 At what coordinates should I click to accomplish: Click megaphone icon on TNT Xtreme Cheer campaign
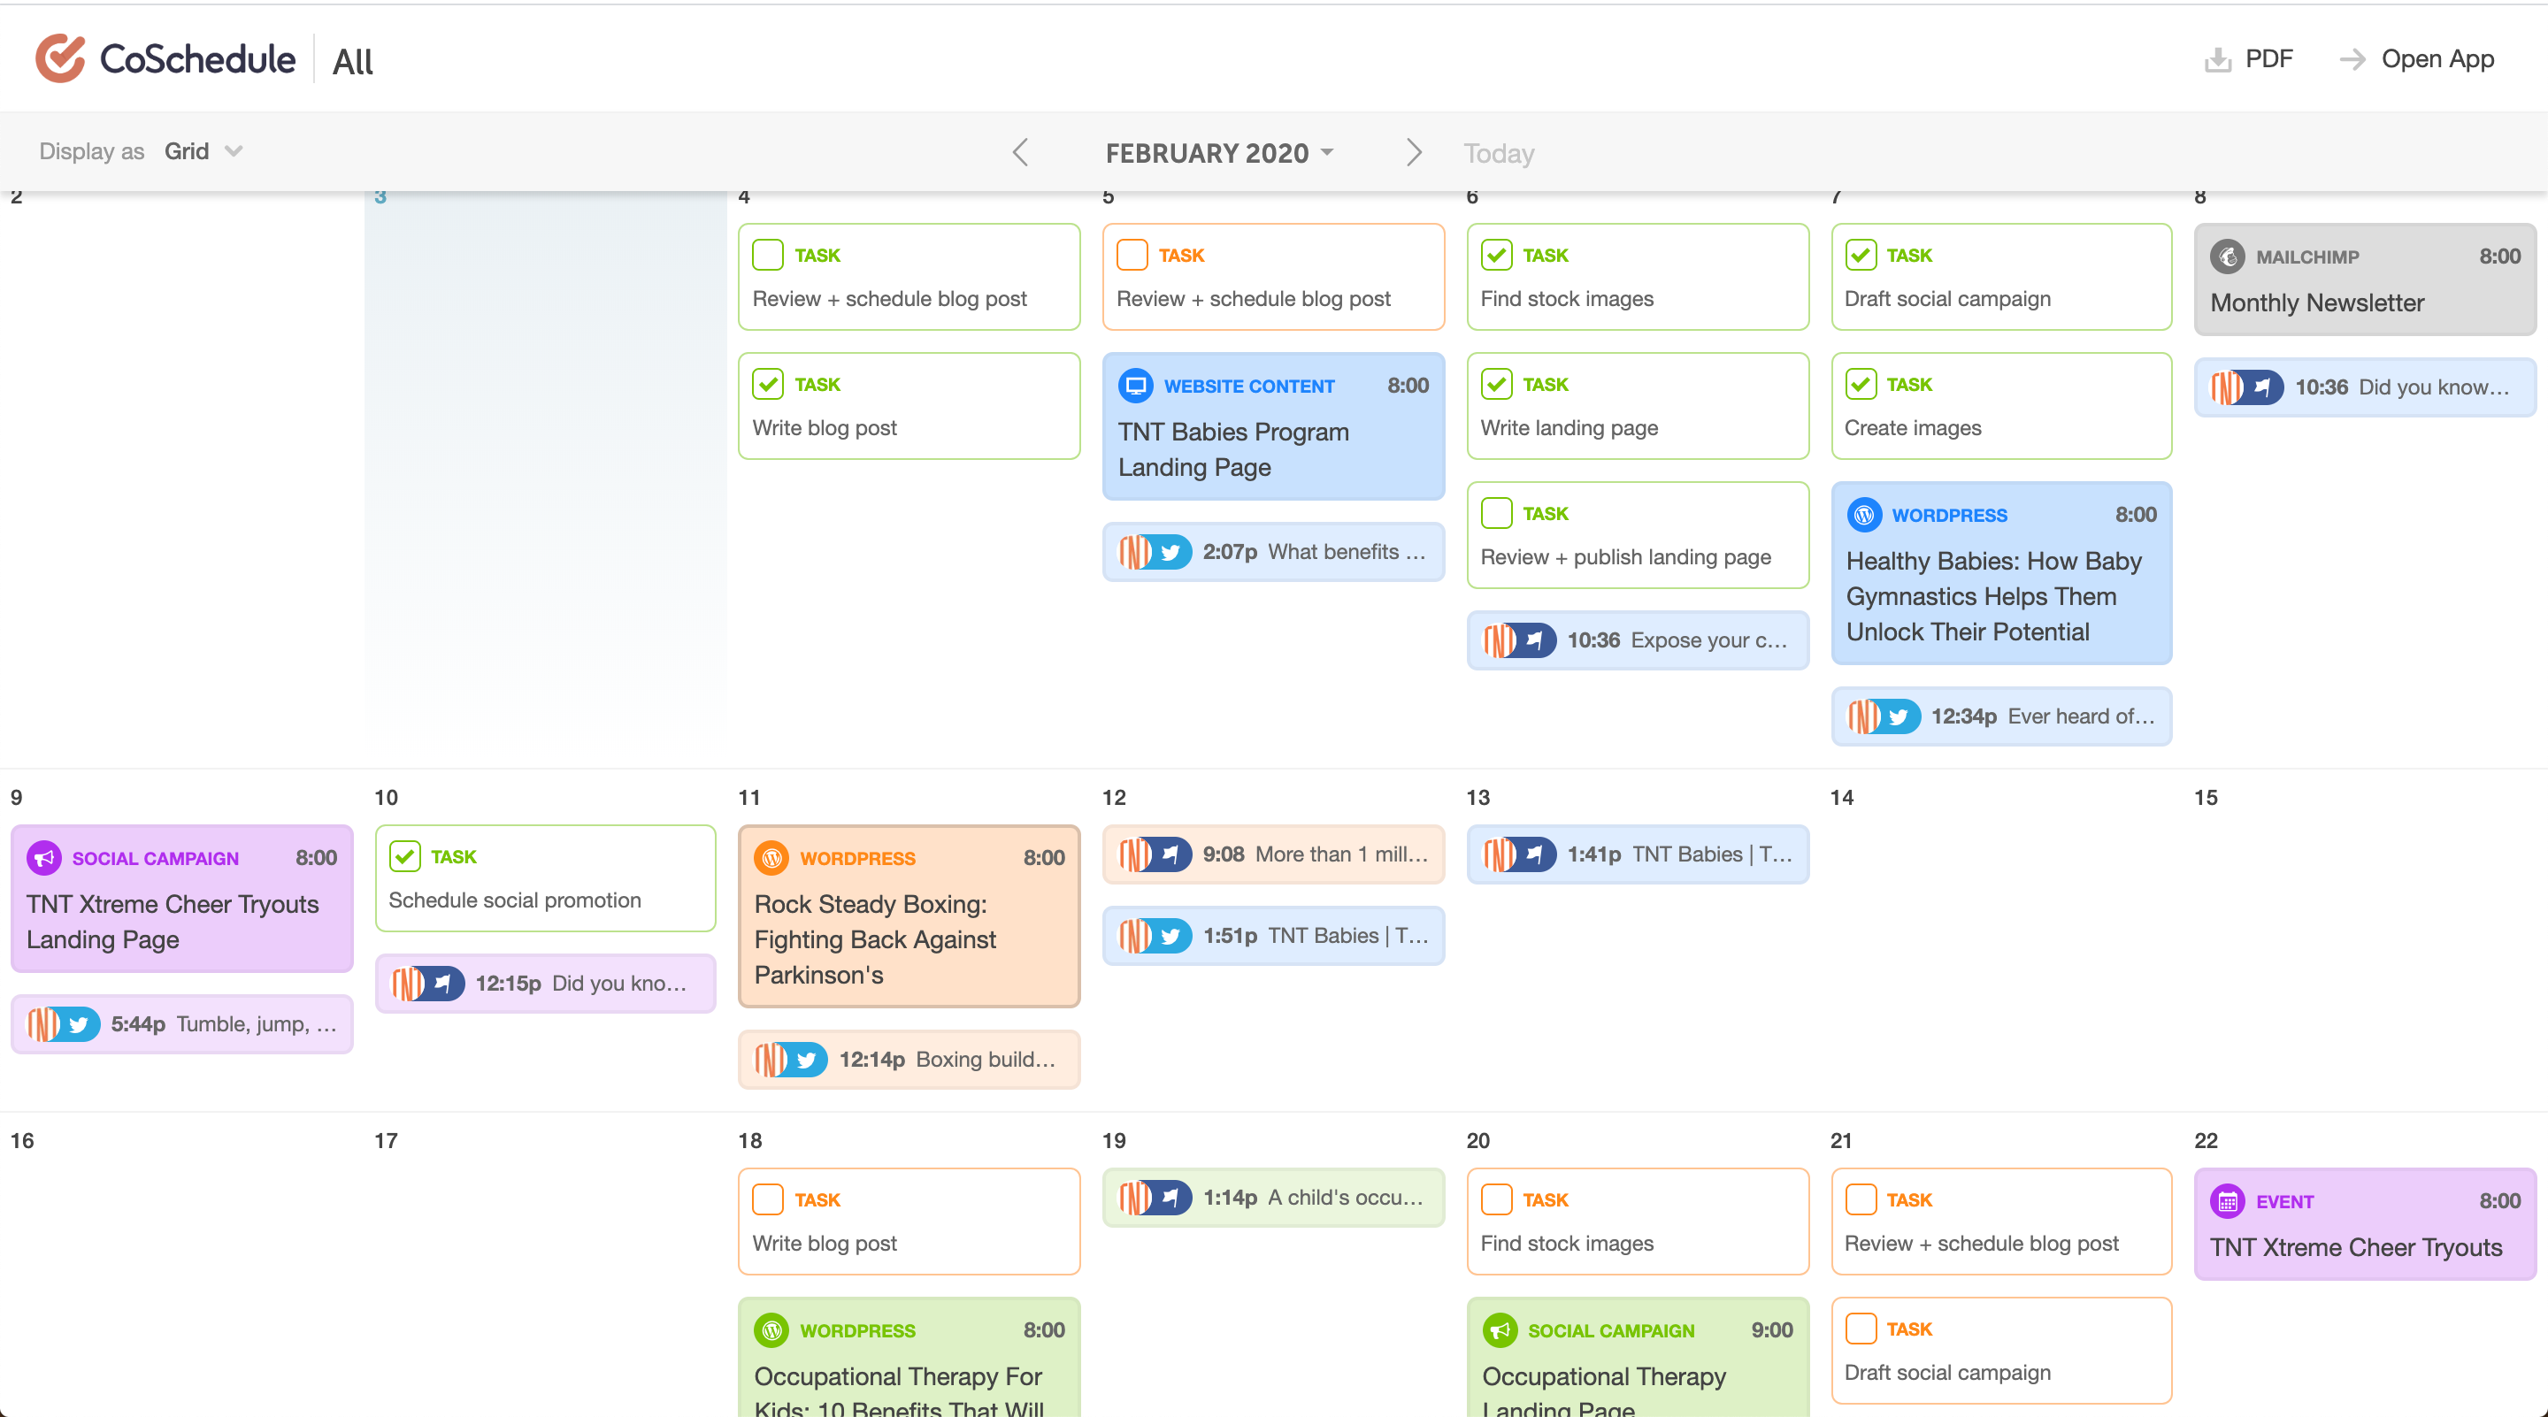[x=43, y=857]
